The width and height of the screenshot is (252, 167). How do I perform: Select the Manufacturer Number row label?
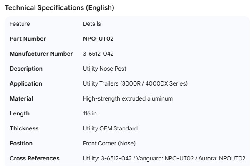pyautogui.click(x=41, y=54)
